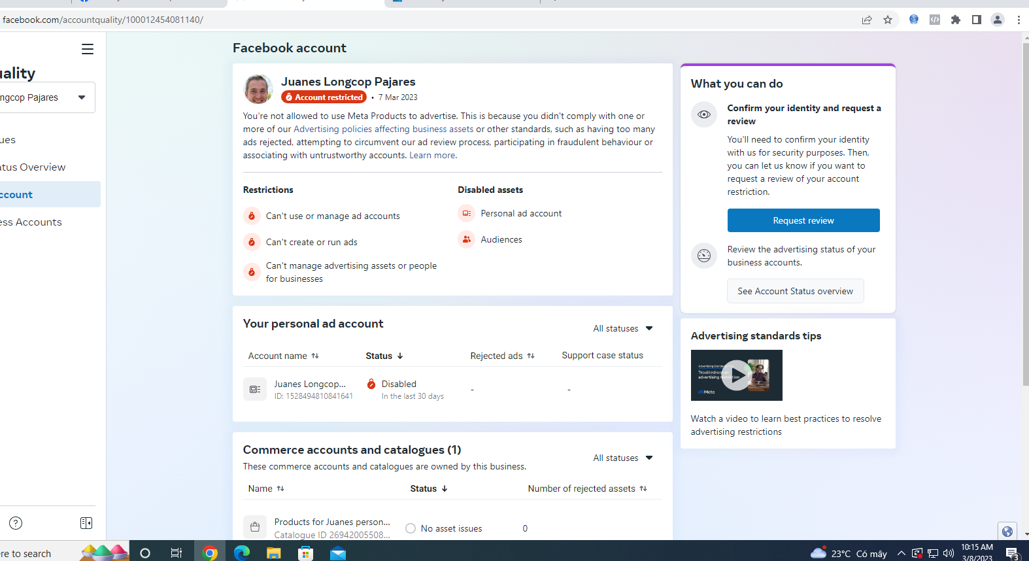Sort catalogues by Number of rejected assets
Screen dimensions: 1029x561
[x=588, y=488]
